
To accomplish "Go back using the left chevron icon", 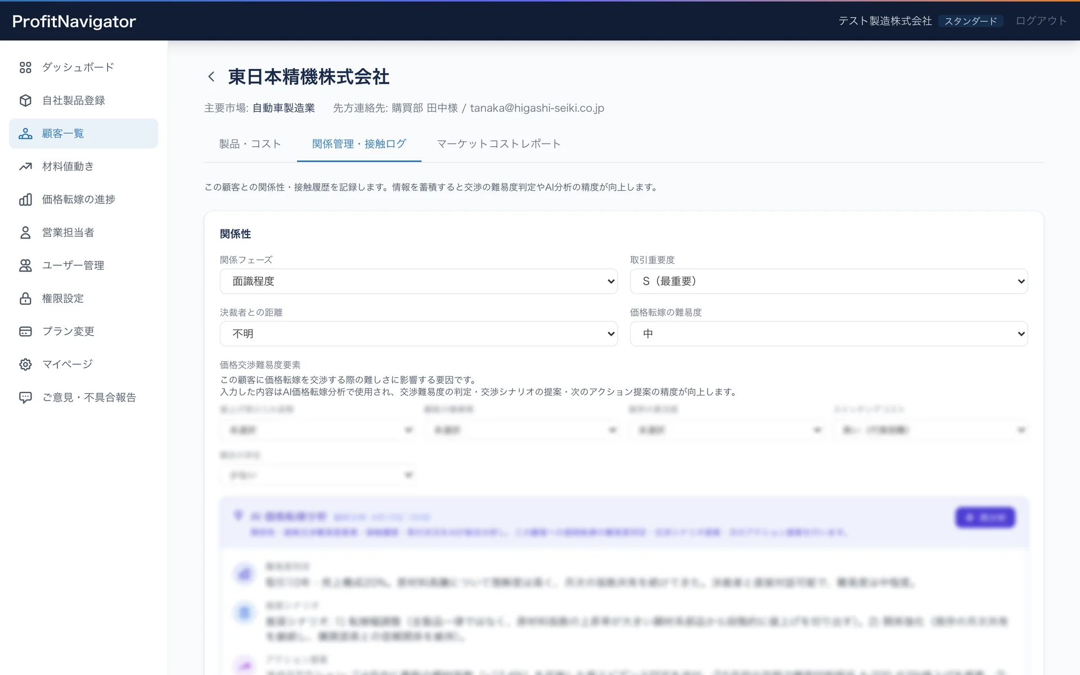I will (x=211, y=76).
